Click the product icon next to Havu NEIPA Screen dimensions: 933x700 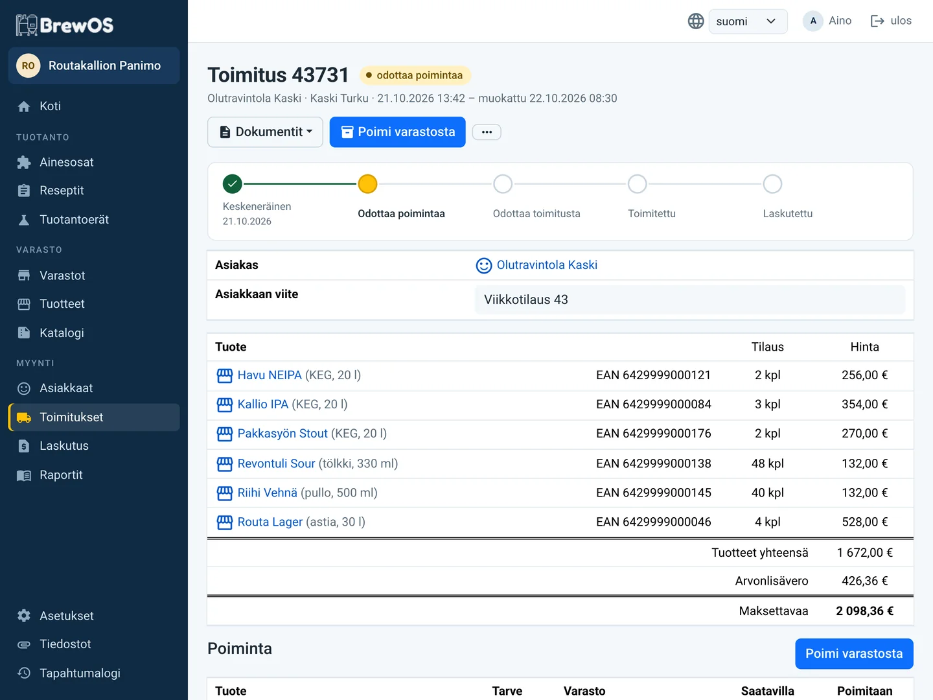point(225,375)
